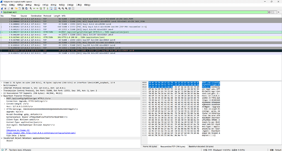This screenshot has height=151, width=282.
Task: Click the Full request URI link
Action: click(41, 133)
